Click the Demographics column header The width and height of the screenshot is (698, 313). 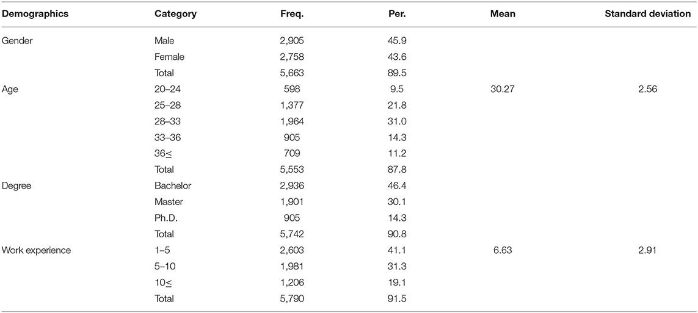coord(35,14)
